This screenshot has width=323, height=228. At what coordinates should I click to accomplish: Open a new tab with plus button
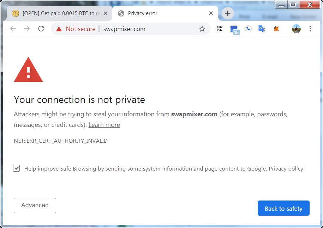[228, 13]
